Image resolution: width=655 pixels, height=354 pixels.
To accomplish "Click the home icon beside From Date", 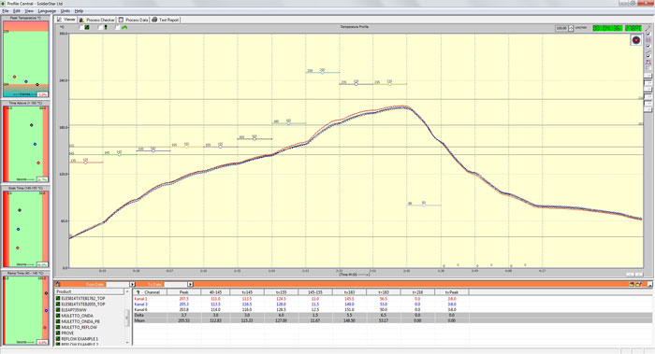I will pyautogui.click(x=58, y=284).
